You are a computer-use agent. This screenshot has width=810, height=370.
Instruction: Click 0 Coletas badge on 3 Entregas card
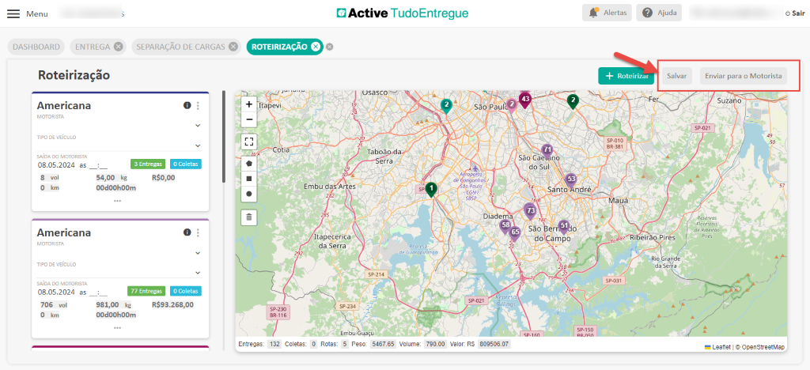point(186,164)
